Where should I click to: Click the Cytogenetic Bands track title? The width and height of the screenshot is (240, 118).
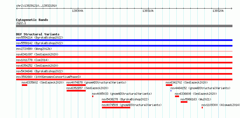click(x=32, y=20)
